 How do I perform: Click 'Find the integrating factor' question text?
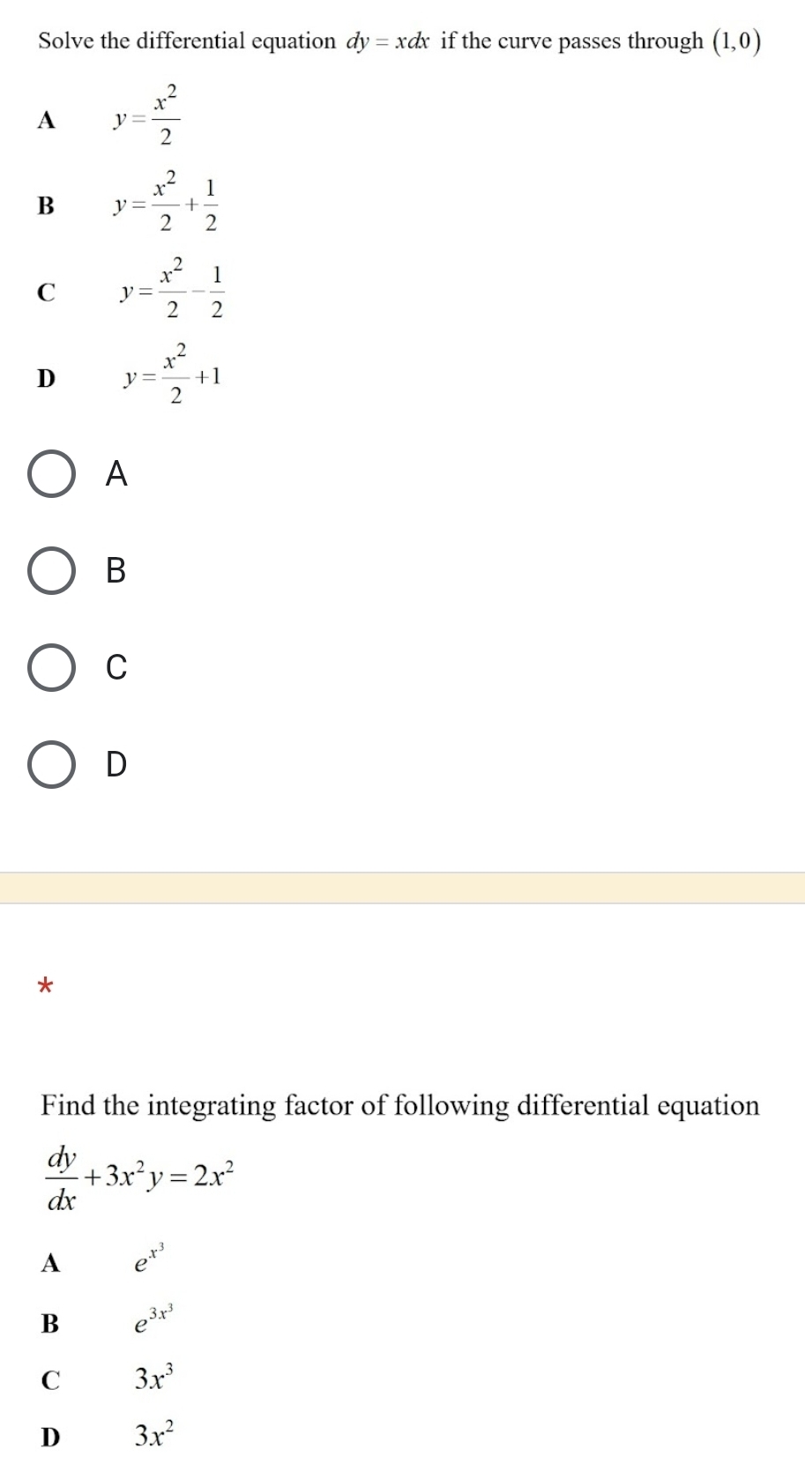(x=399, y=1105)
